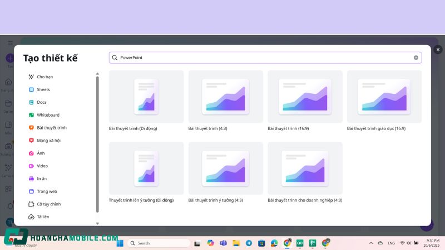Screen dimensions: 445x250
Task: Open the Sheets menu label
Action: [43, 89]
